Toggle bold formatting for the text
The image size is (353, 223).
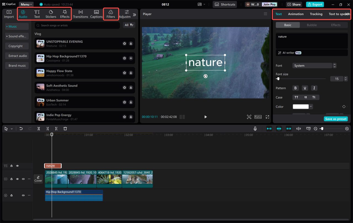(x=295, y=88)
